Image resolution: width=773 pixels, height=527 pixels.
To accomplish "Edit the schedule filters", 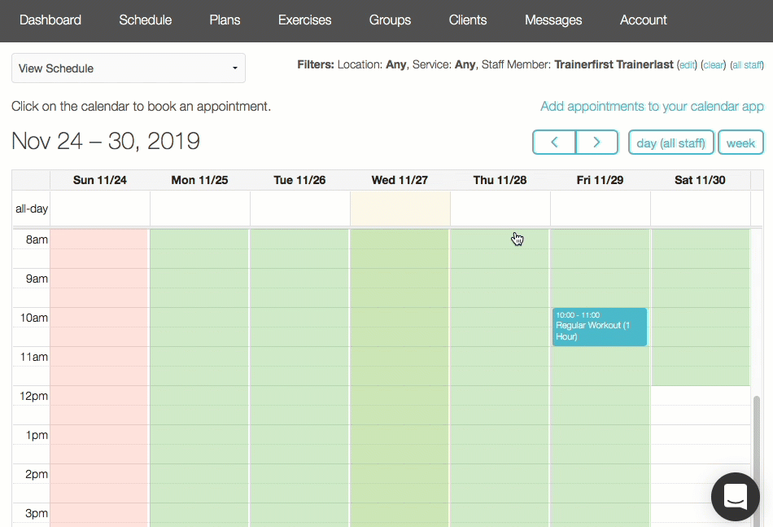I will (687, 65).
